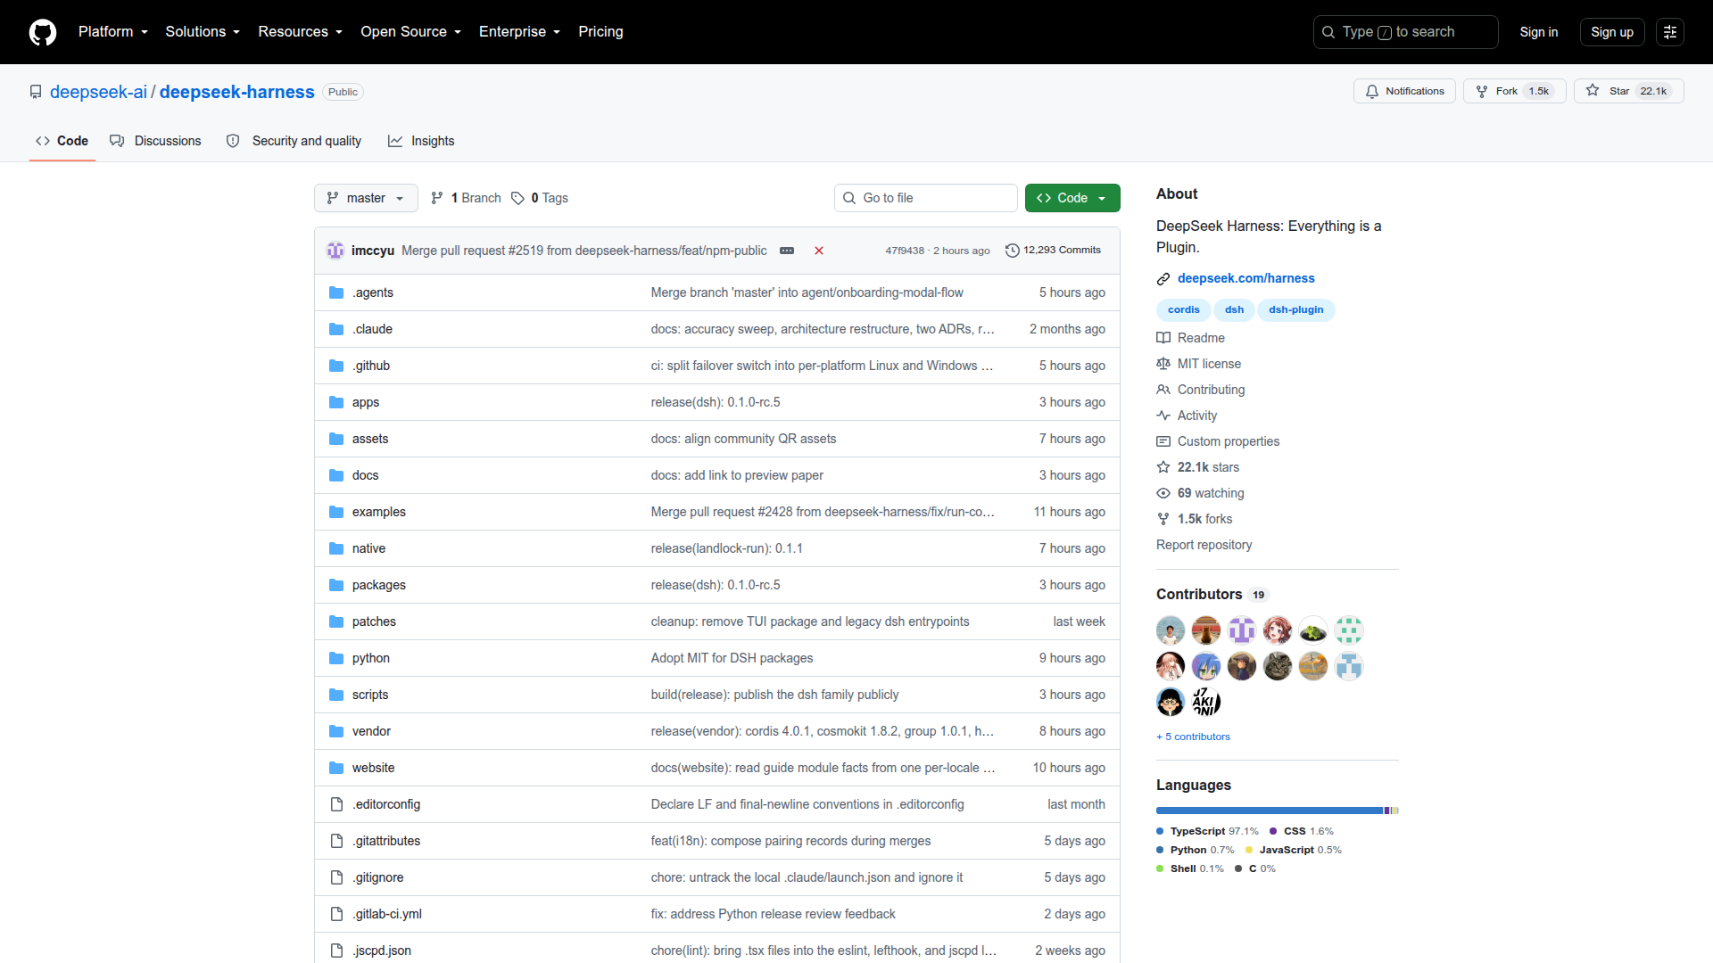Open the Resources dropdown menu
Screen dimensions: 1713x963
pos(300,32)
